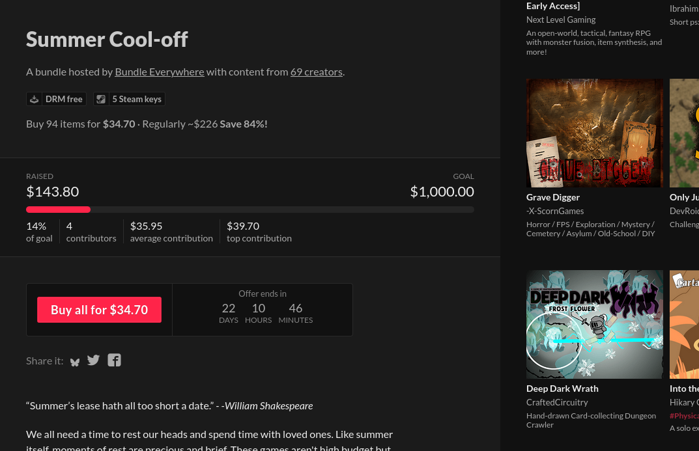Open the game cover right of Deep Dark Wrath

(x=685, y=324)
